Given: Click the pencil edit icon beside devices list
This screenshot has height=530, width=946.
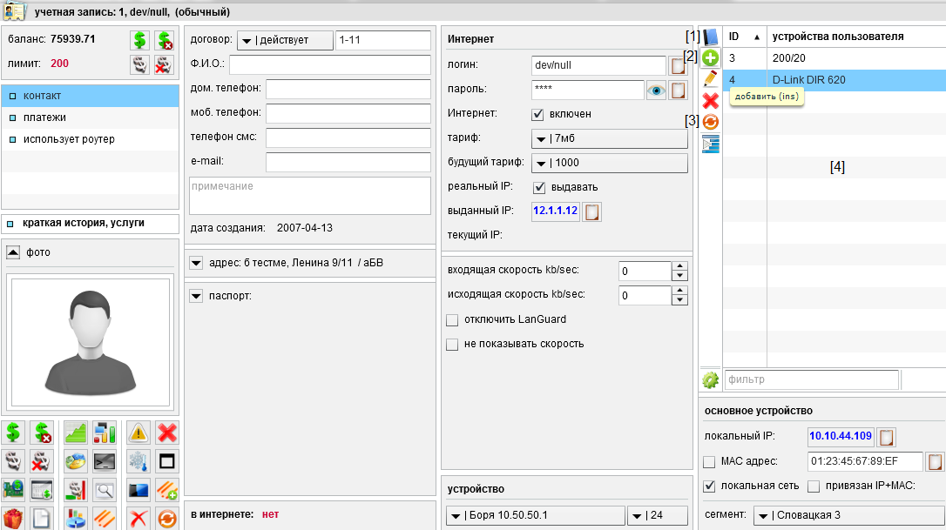Looking at the screenshot, I should (x=711, y=78).
